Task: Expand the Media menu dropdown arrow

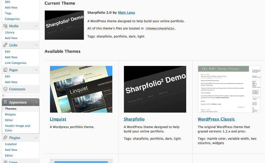Action: coord(36,26)
